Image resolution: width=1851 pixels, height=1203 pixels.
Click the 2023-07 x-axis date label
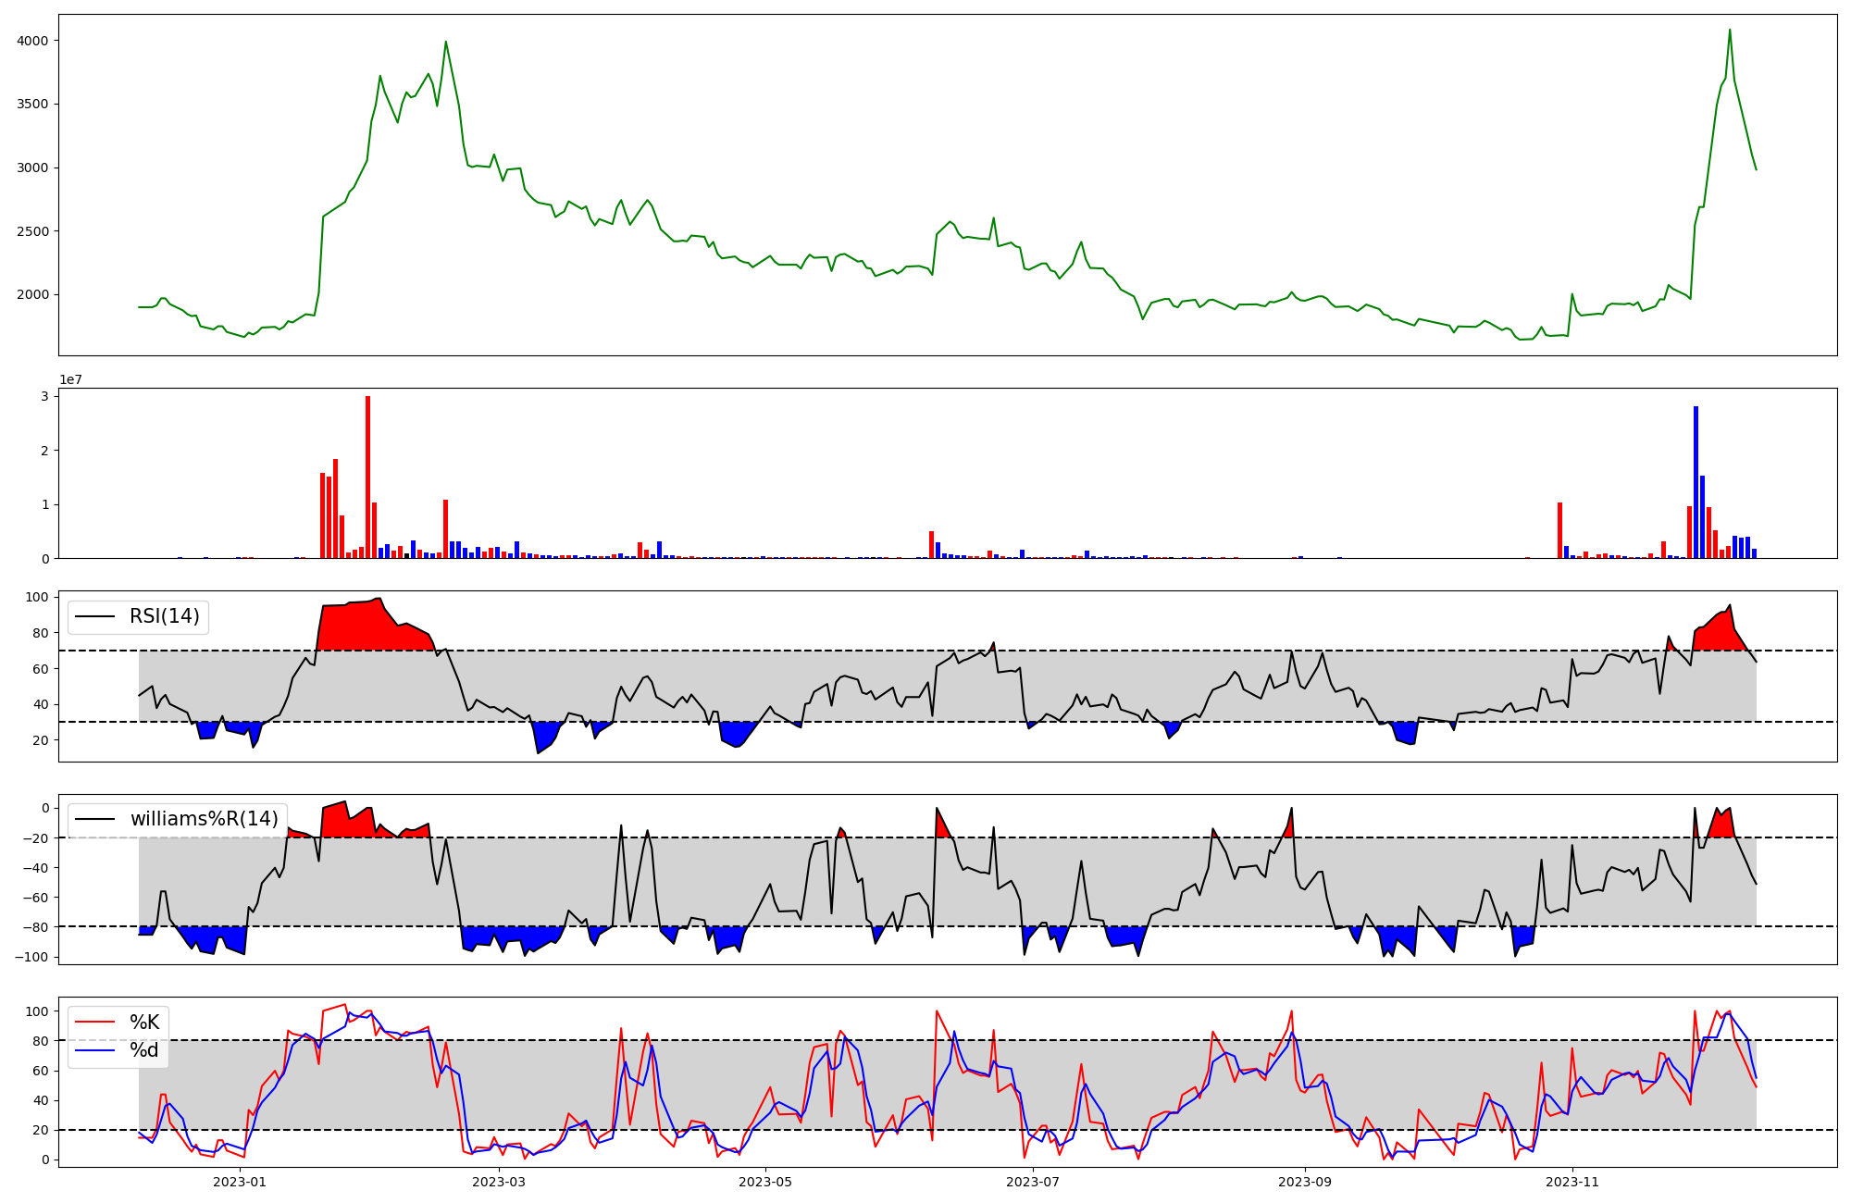(1033, 1182)
